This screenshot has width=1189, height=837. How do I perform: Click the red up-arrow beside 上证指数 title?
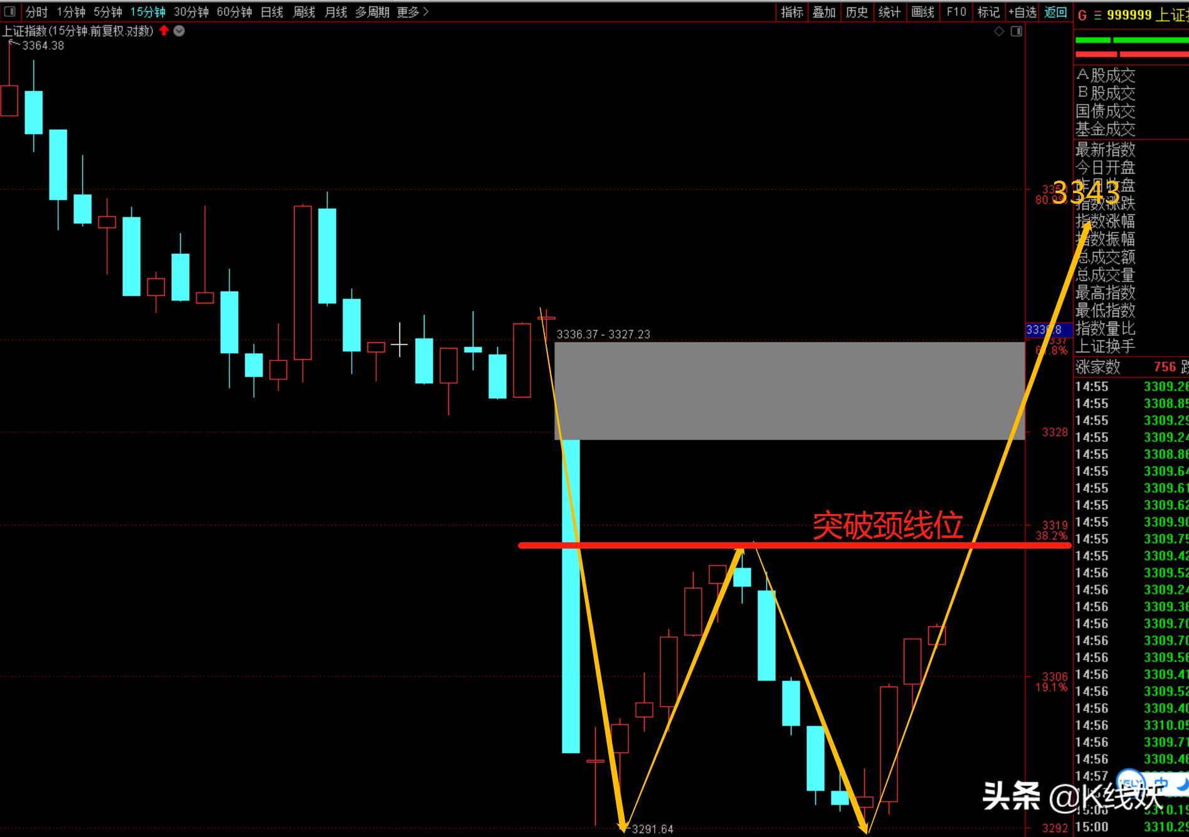164,30
